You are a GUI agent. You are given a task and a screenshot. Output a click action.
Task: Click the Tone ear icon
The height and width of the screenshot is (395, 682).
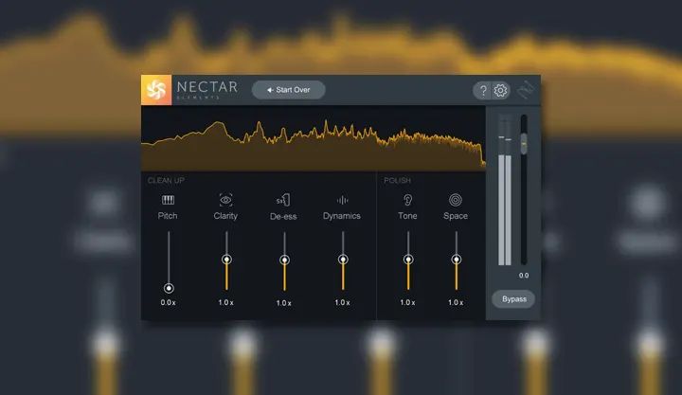click(407, 200)
